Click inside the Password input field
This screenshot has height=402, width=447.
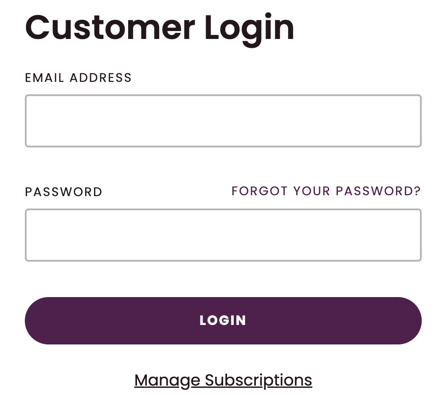223,235
